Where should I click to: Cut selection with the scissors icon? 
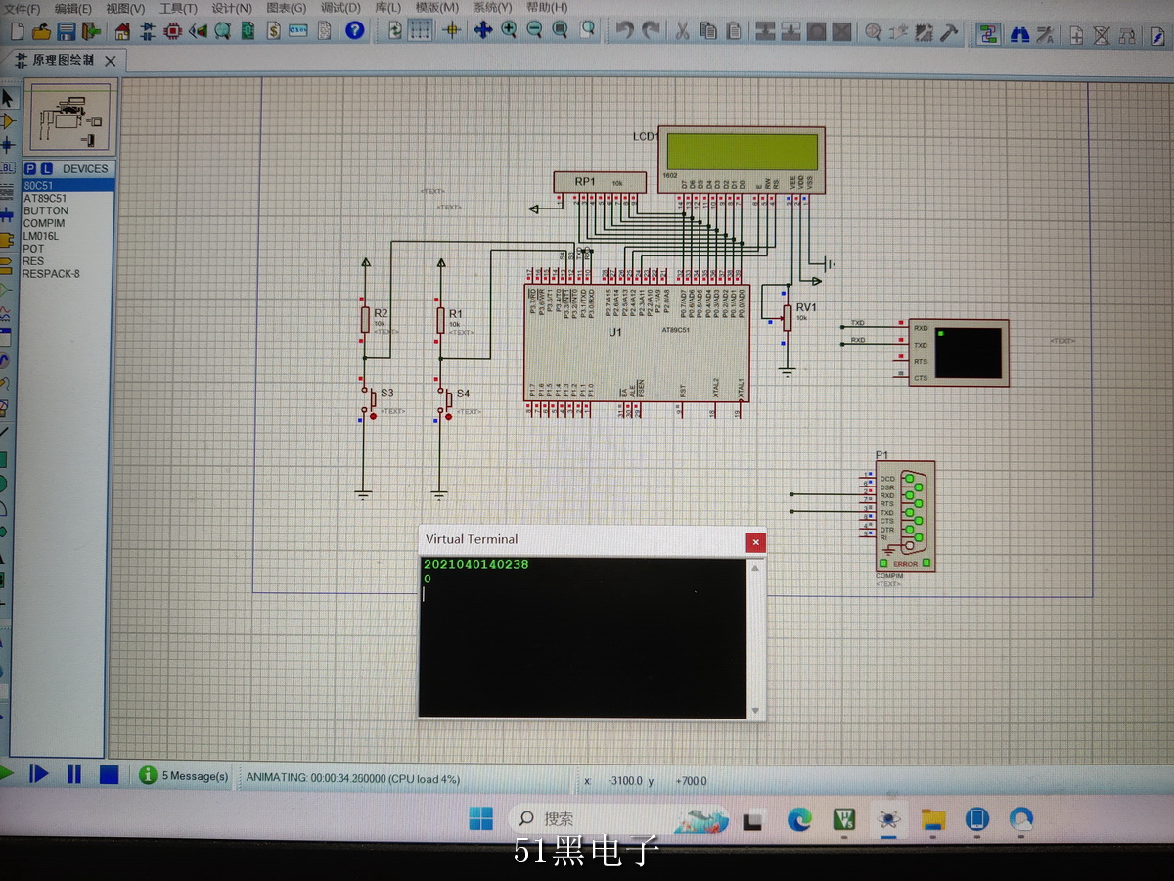[682, 30]
